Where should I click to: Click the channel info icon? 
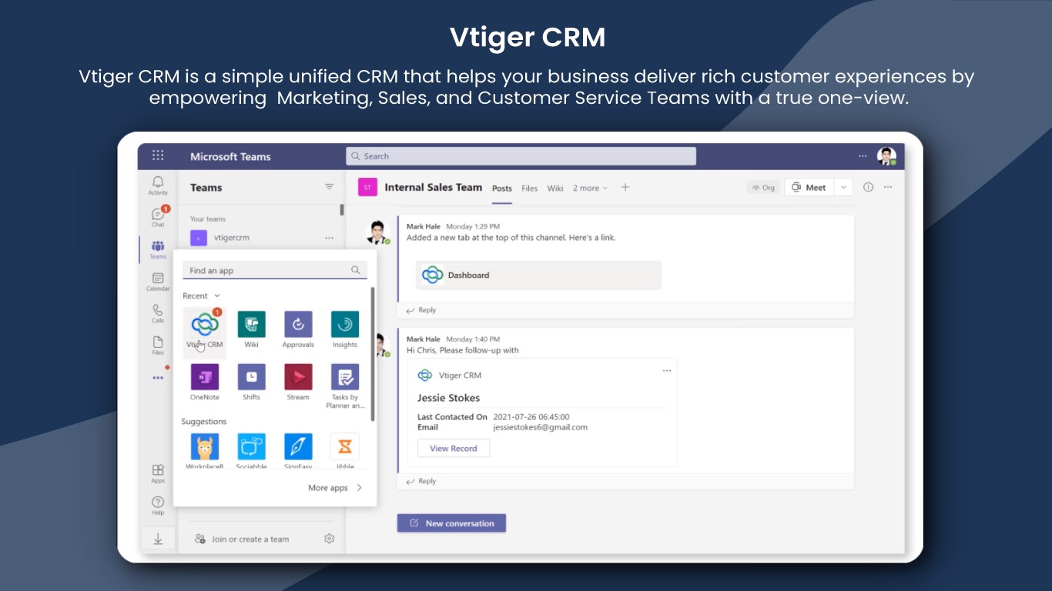(x=868, y=187)
